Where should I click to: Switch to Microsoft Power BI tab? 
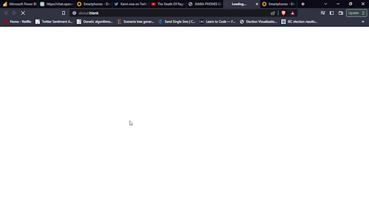coord(20,4)
